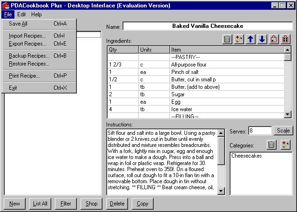Click the Scale button next to Serves
The image size is (297, 212).
tap(283, 131)
